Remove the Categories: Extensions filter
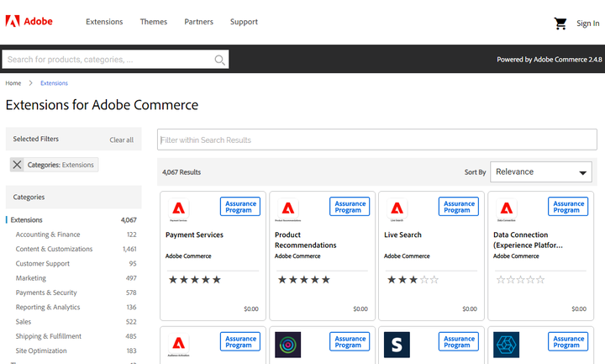This screenshot has width=605, height=364. coord(17,165)
